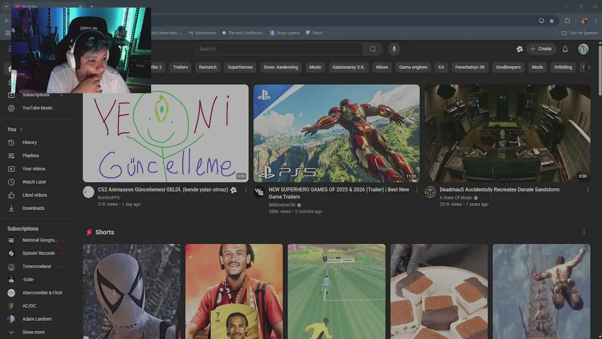Viewport: 602px width, 339px height.
Task: Select the Goalkeepers chip
Action: click(508, 67)
